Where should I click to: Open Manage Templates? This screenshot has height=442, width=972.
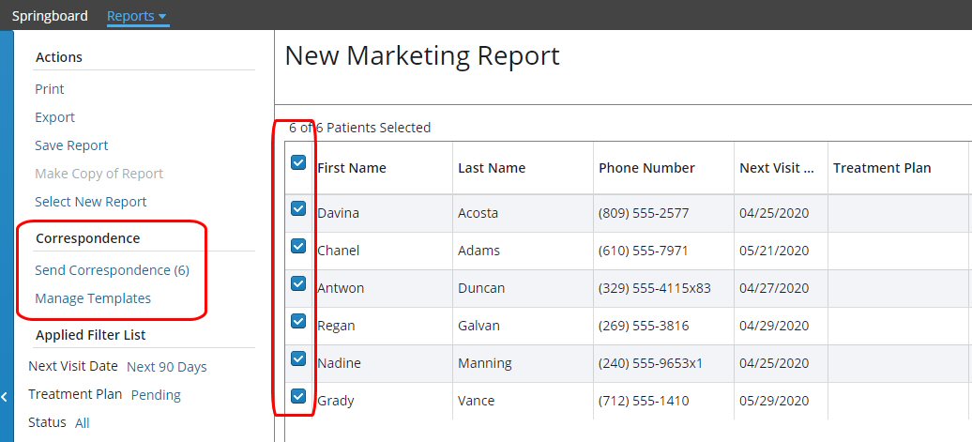(x=93, y=298)
